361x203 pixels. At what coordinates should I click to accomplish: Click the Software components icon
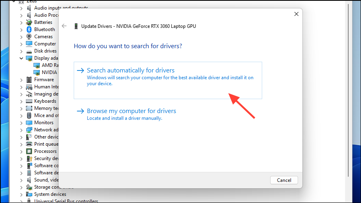pos(29,166)
